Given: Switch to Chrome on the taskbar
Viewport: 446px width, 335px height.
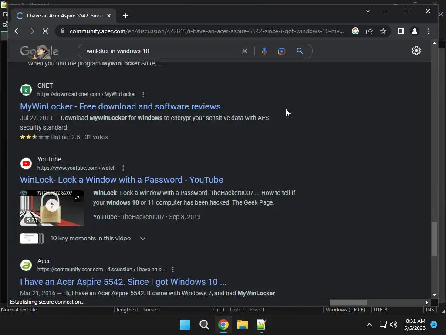Looking at the screenshot, I should click(x=223, y=325).
